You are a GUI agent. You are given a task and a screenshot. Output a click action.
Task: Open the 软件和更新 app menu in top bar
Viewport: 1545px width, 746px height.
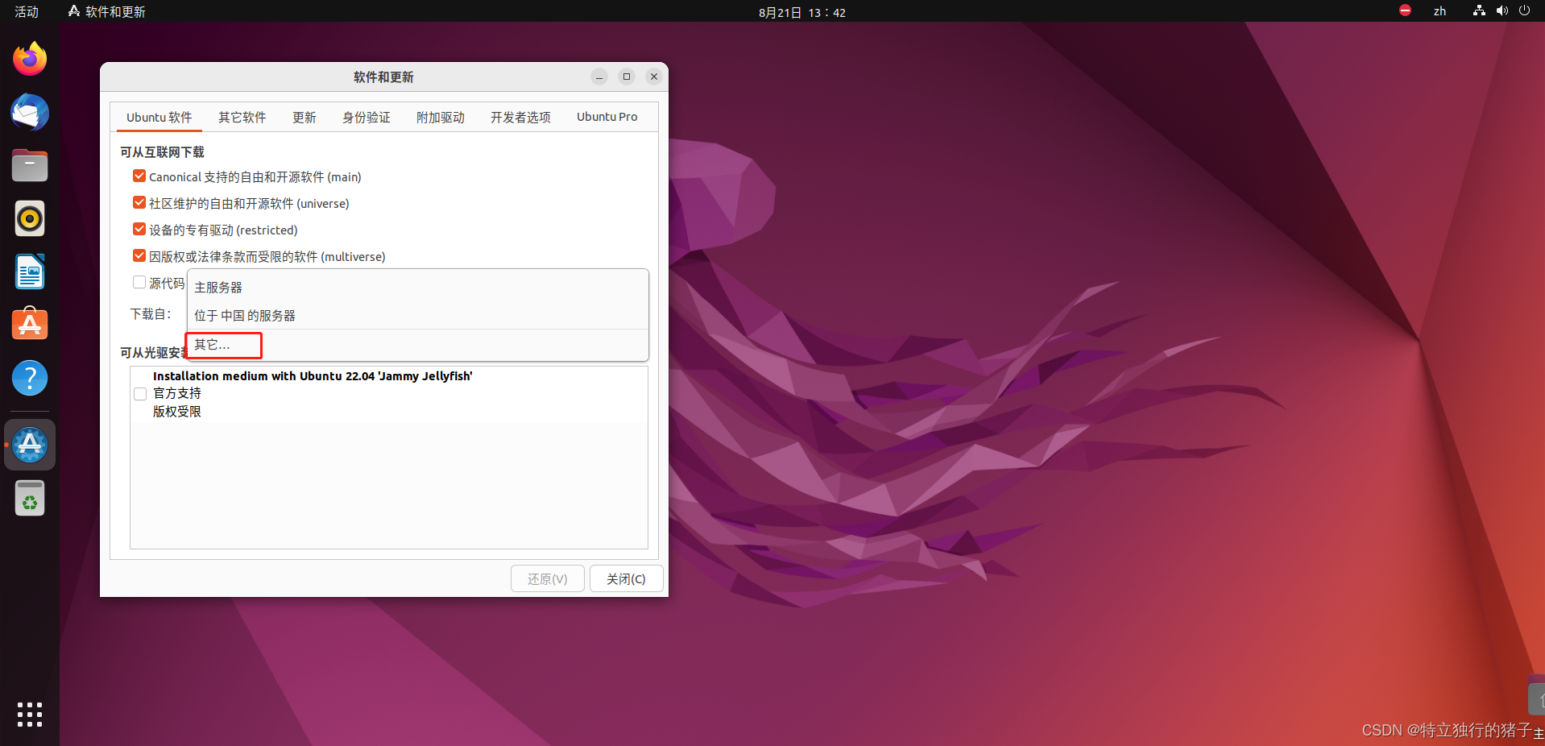tap(107, 11)
